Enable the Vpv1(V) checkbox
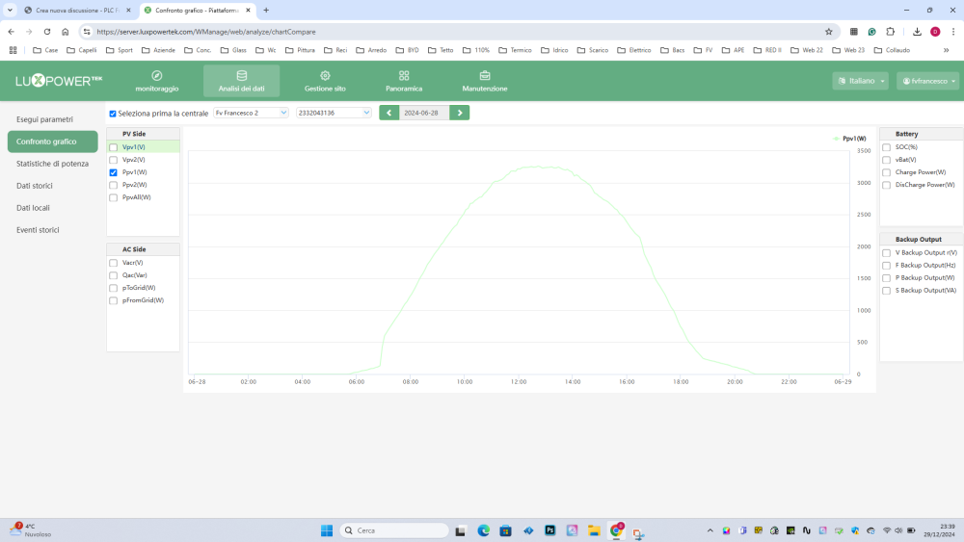The height and width of the screenshot is (542, 964). click(114, 147)
